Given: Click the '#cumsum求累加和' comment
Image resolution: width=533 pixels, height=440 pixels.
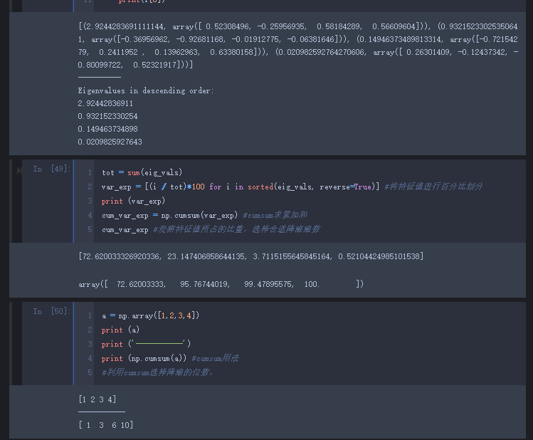Looking at the screenshot, I should [275, 215].
